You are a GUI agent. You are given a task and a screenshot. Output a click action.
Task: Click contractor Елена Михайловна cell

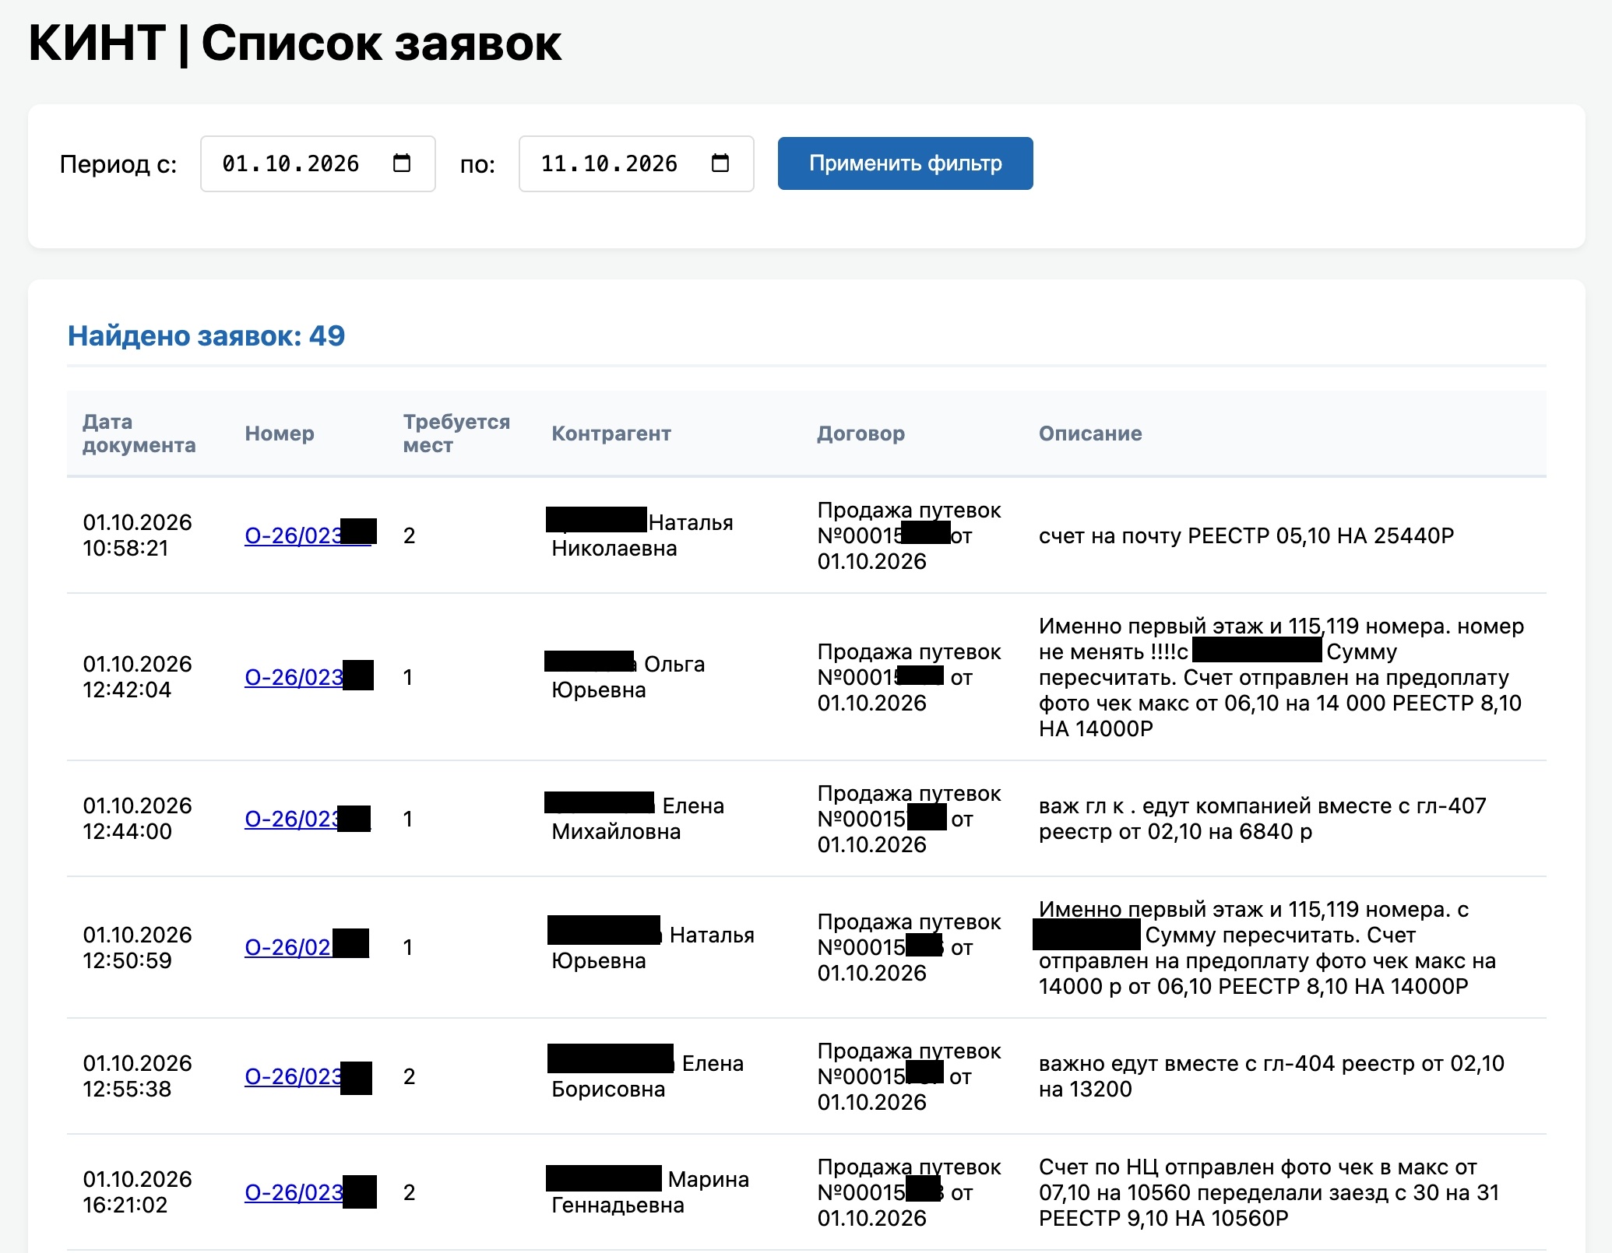point(635,819)
